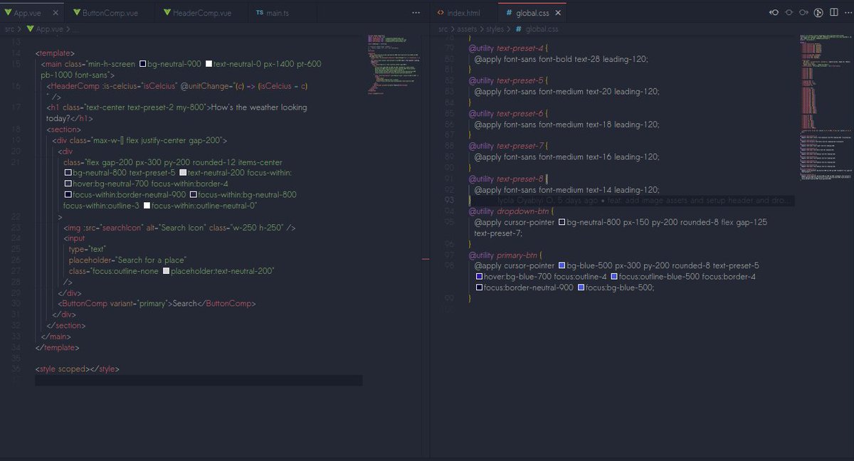The image size is (854, 461).
Task: Click '@utility text-preset-5' line
Action: coord(508,80)
